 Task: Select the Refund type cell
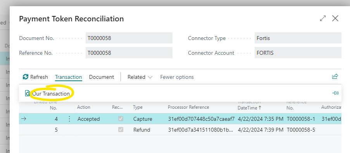(142, 130)
